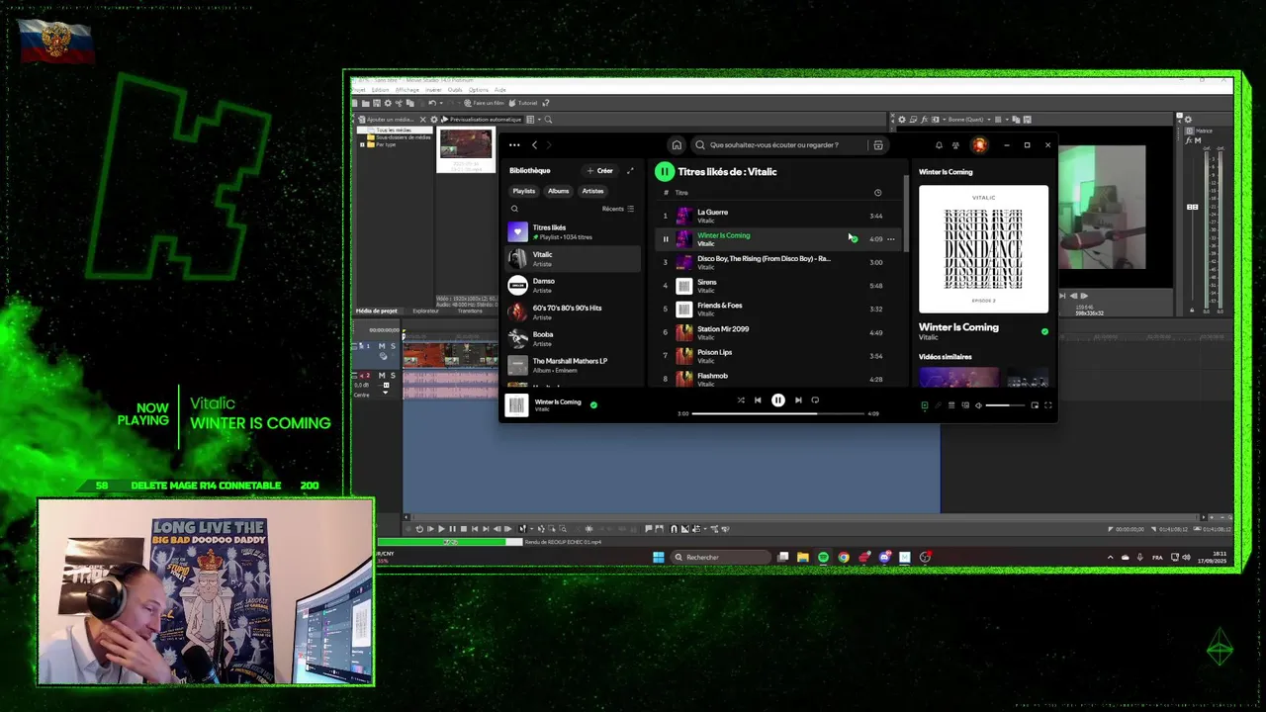The height and width of the screenshot is (712, 1266).
Task: Toggle the Now Playing view button
Action: [x=925, y=405]
